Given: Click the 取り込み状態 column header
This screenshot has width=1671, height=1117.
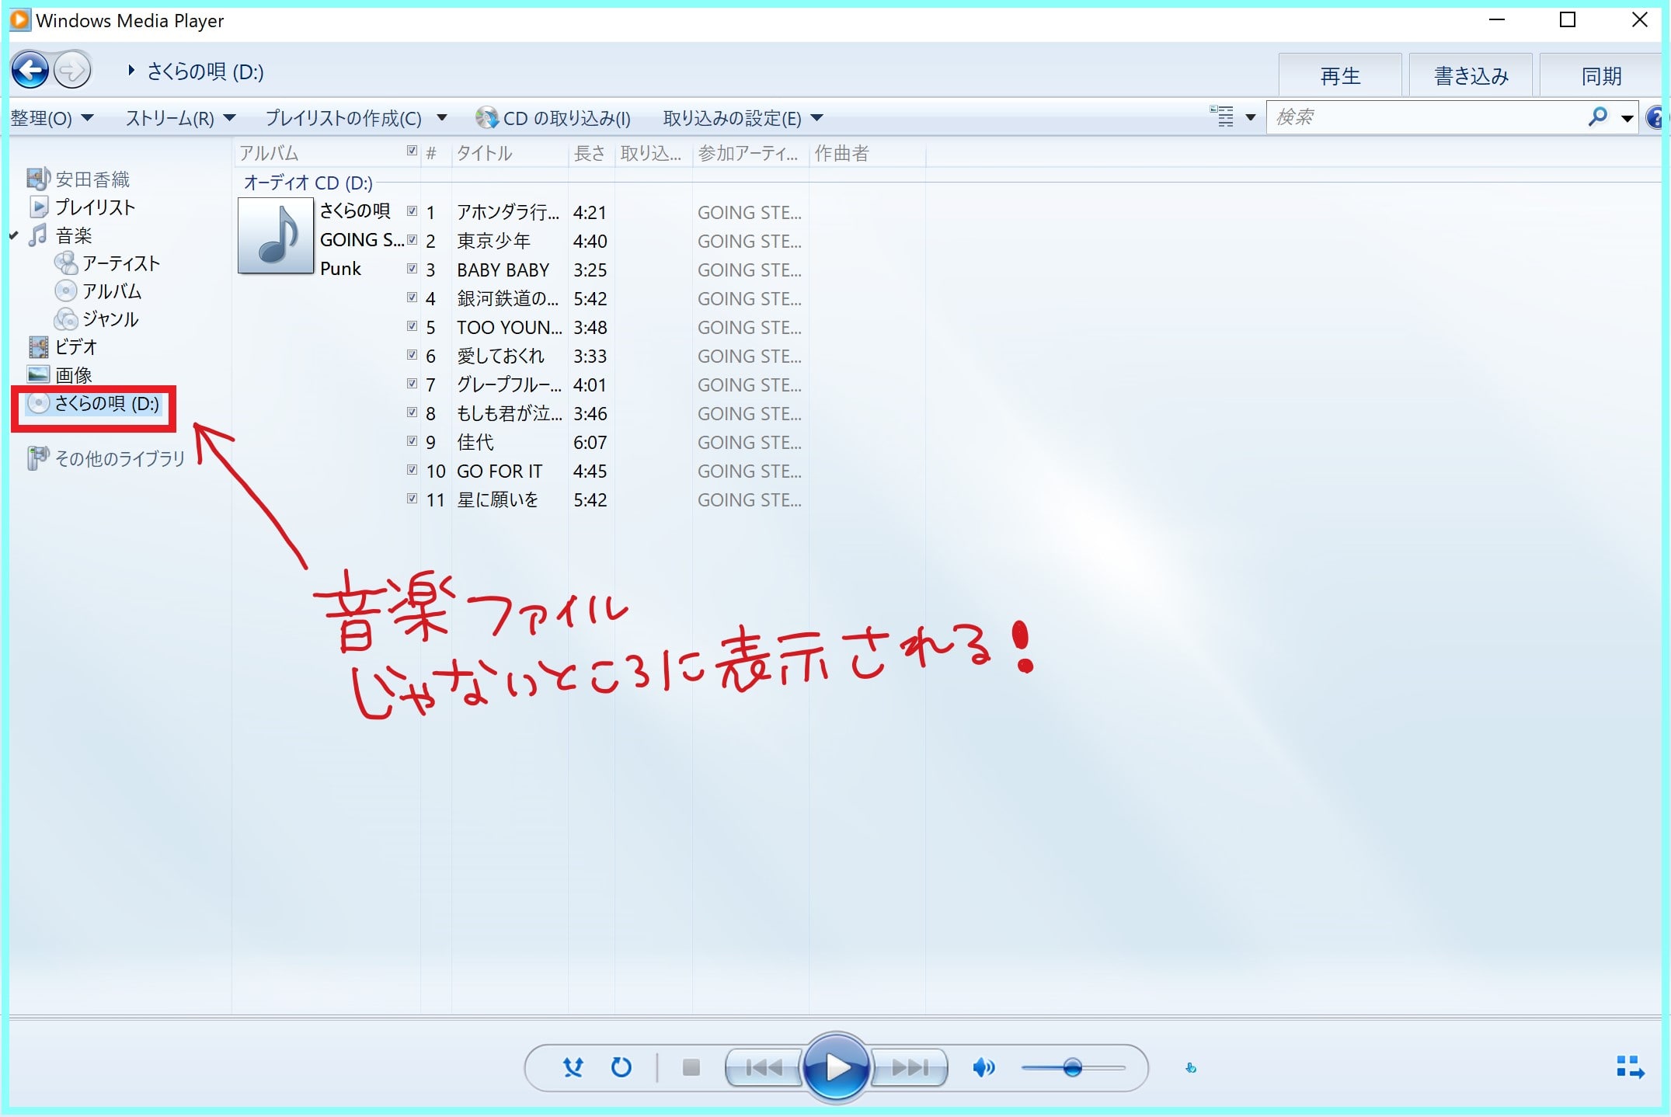Looking at the screenshot, I should (653, 153).
